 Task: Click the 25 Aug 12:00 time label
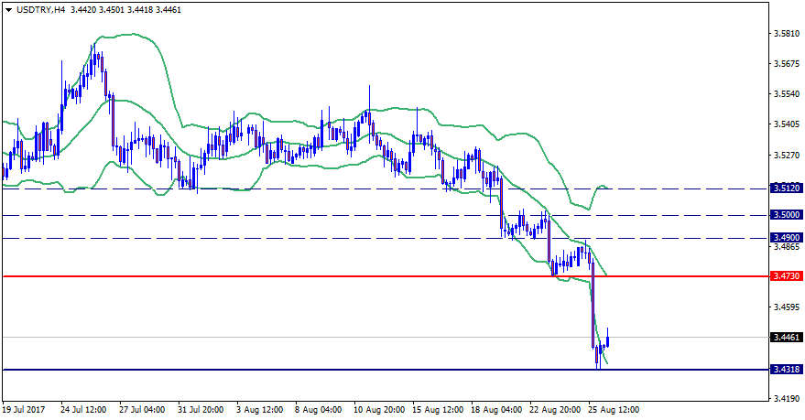coord(614,410)
